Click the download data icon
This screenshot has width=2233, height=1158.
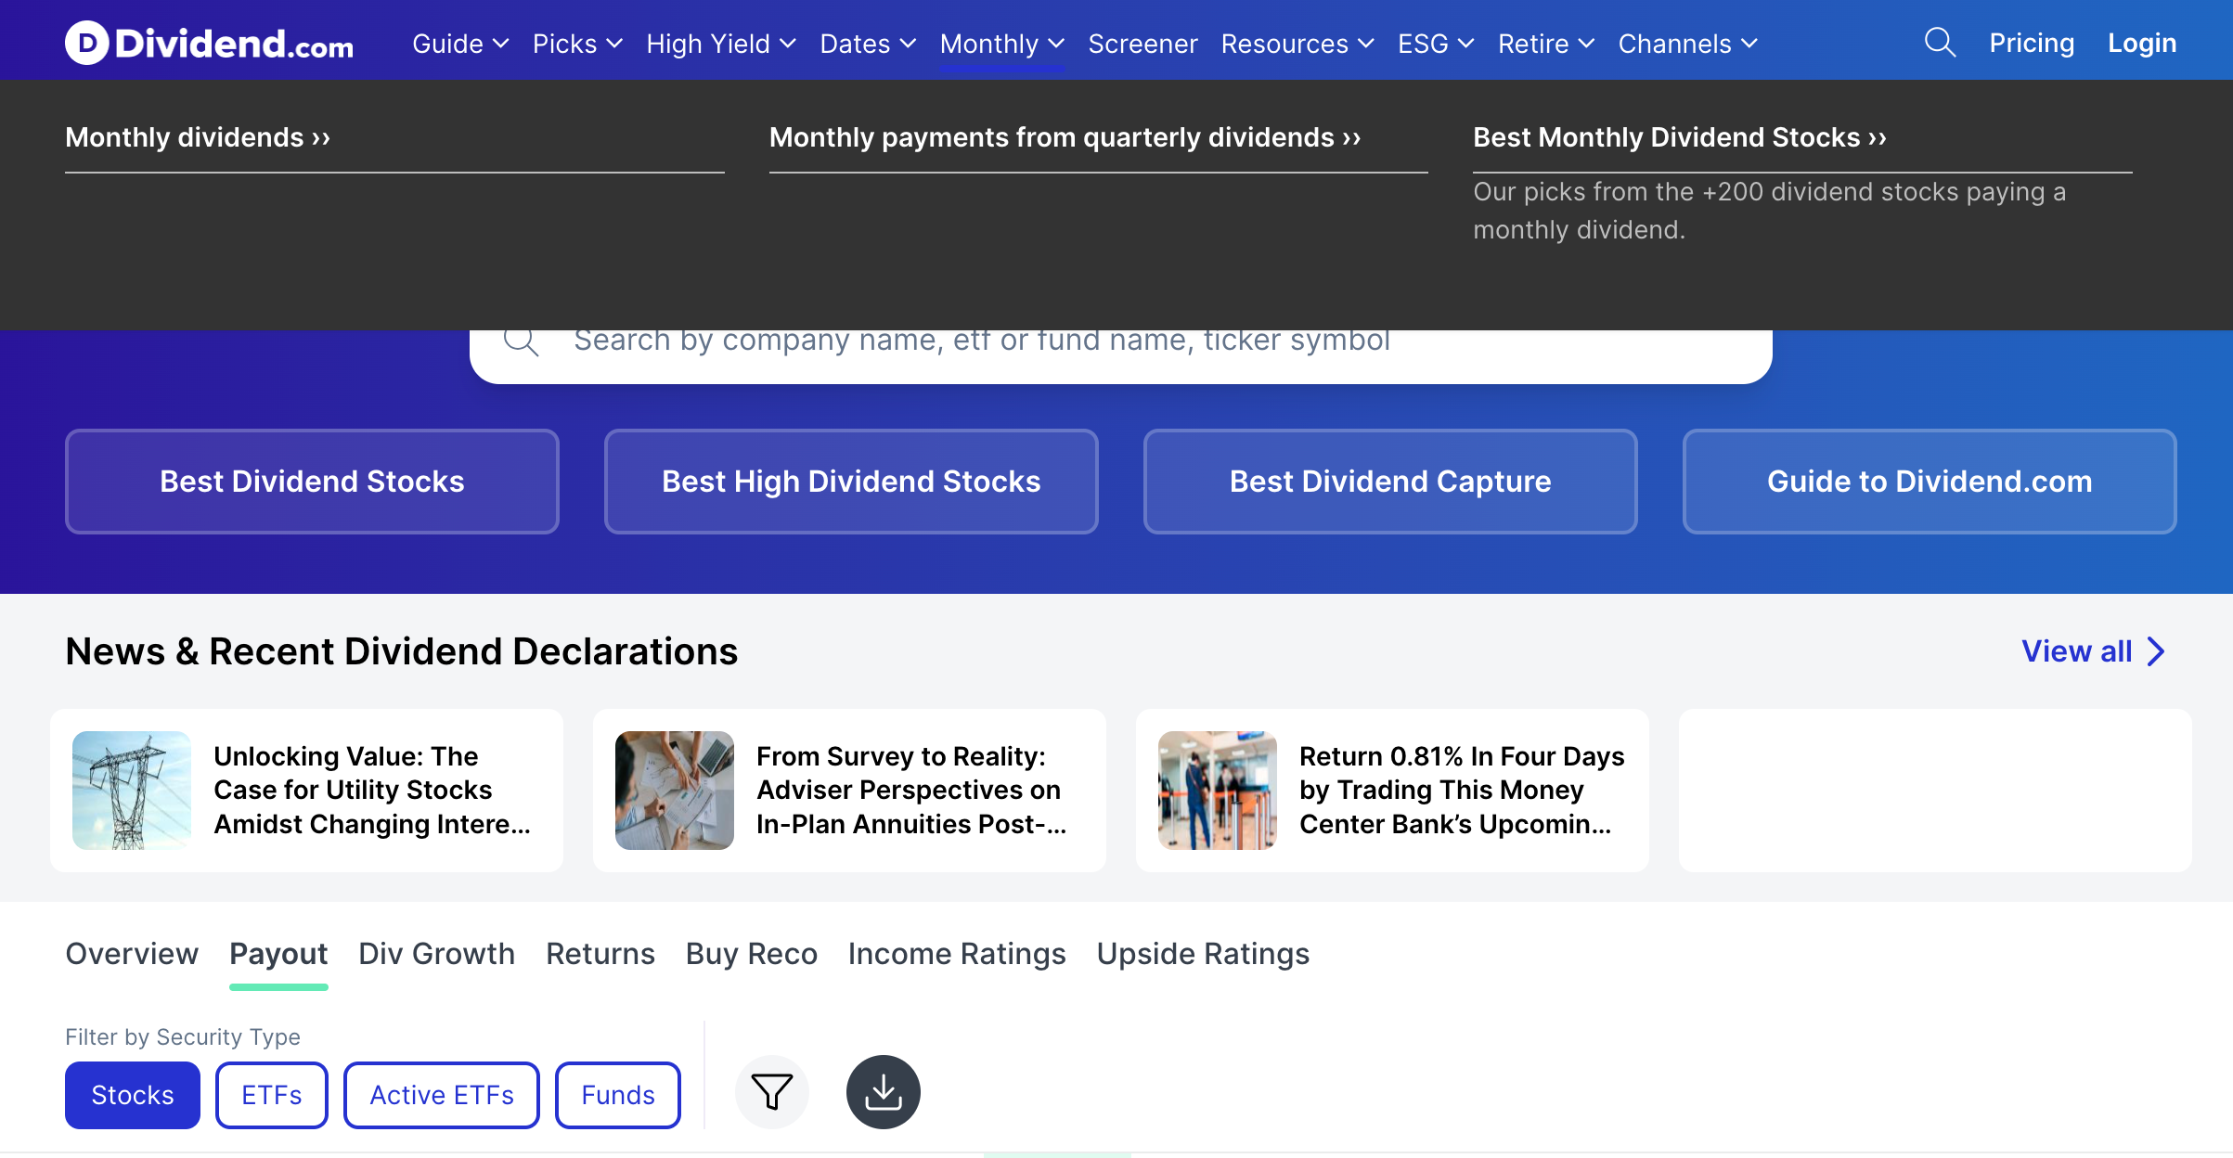point(883,1092)
